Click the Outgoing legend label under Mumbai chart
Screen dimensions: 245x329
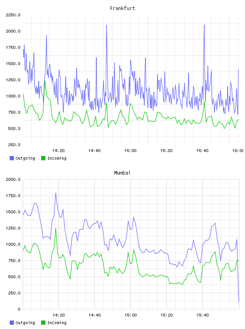25,323
